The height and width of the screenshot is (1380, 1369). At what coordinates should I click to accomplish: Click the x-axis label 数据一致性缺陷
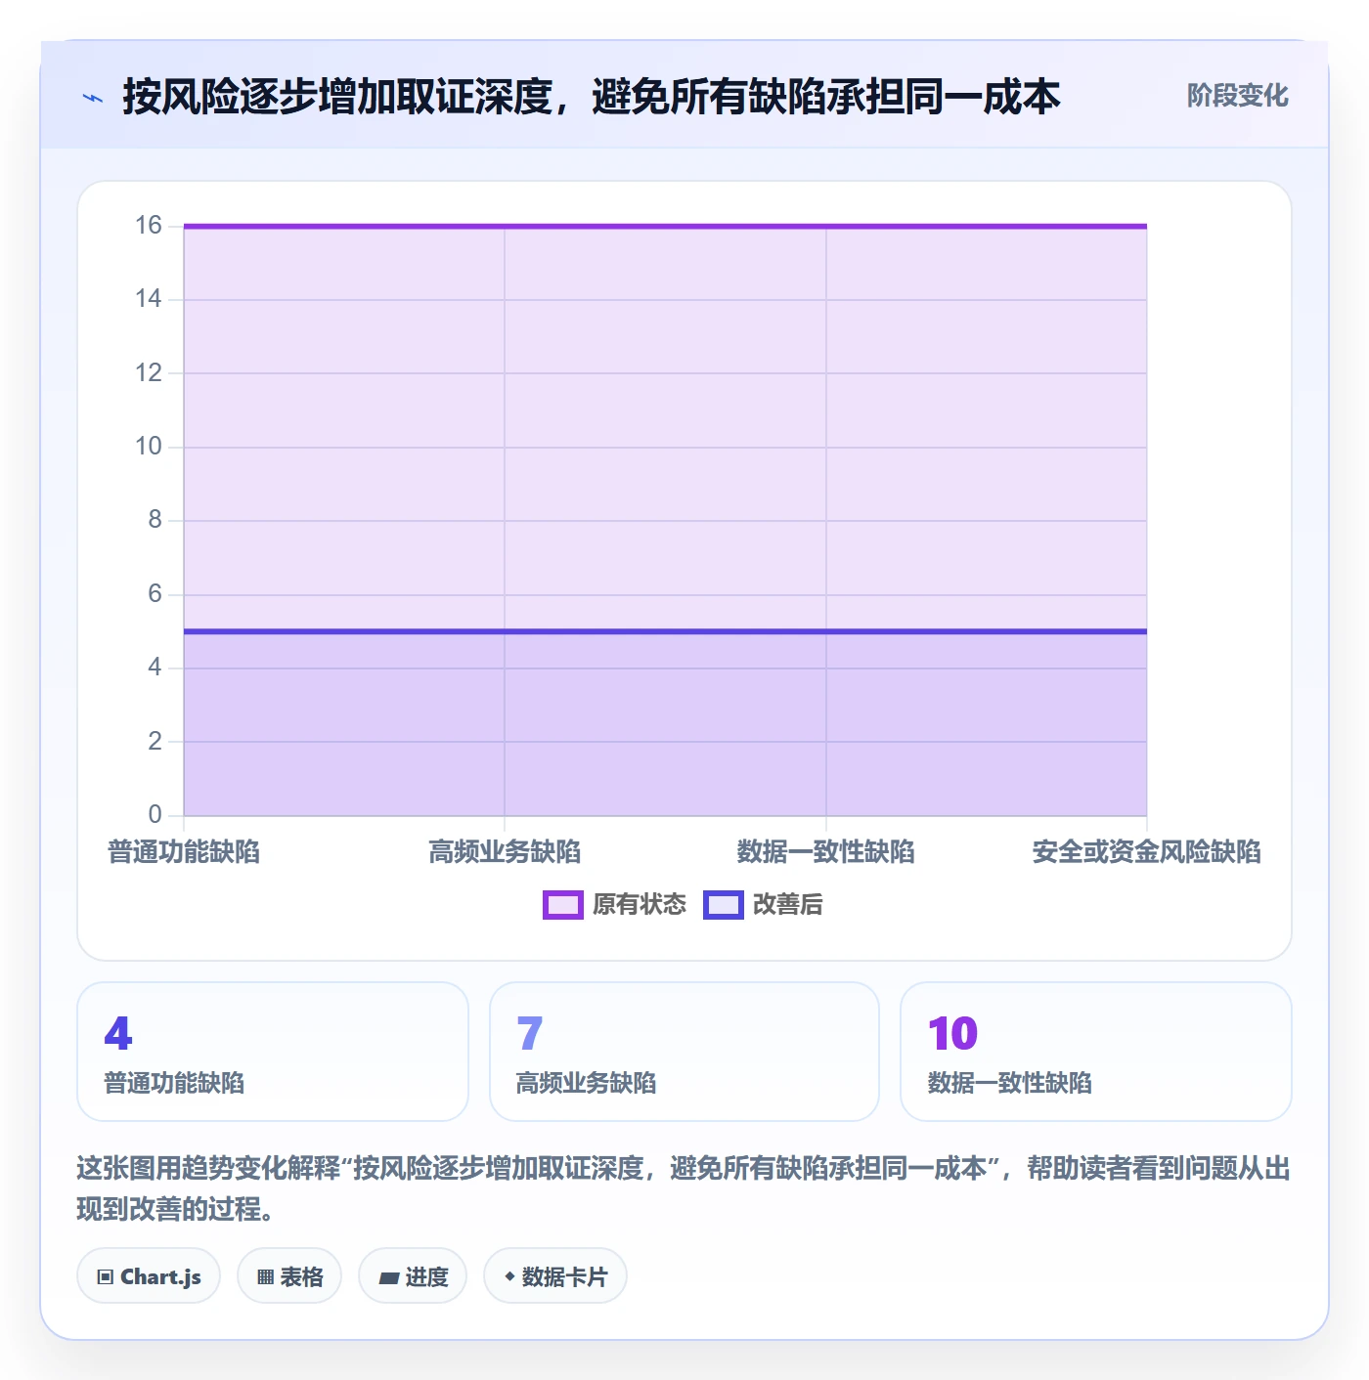tap(826, 852)
